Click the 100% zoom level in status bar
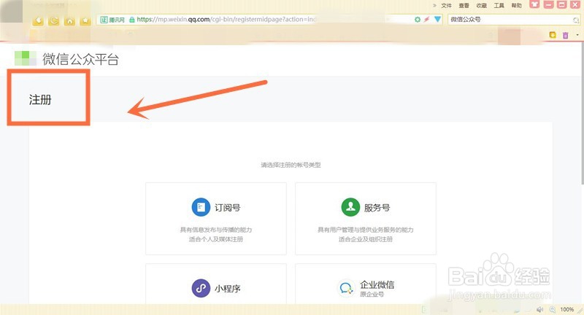584x315 pixels. pos(567,309)
